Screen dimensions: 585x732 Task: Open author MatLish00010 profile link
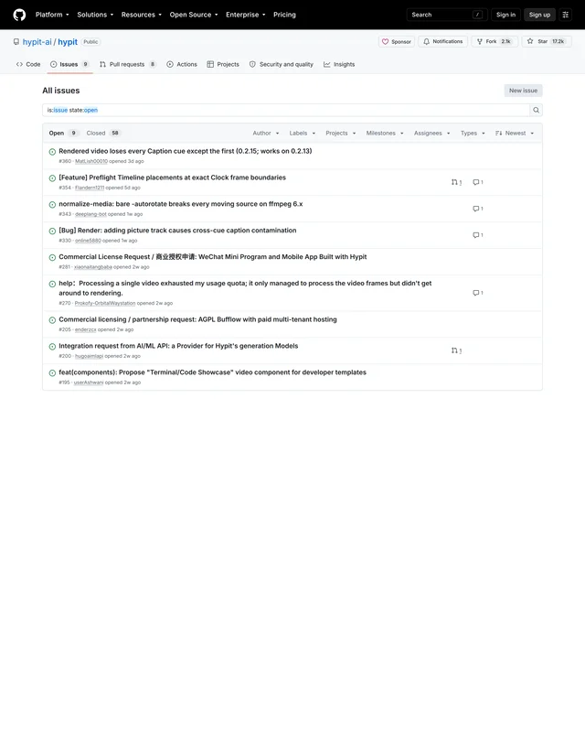pos(91,162)
